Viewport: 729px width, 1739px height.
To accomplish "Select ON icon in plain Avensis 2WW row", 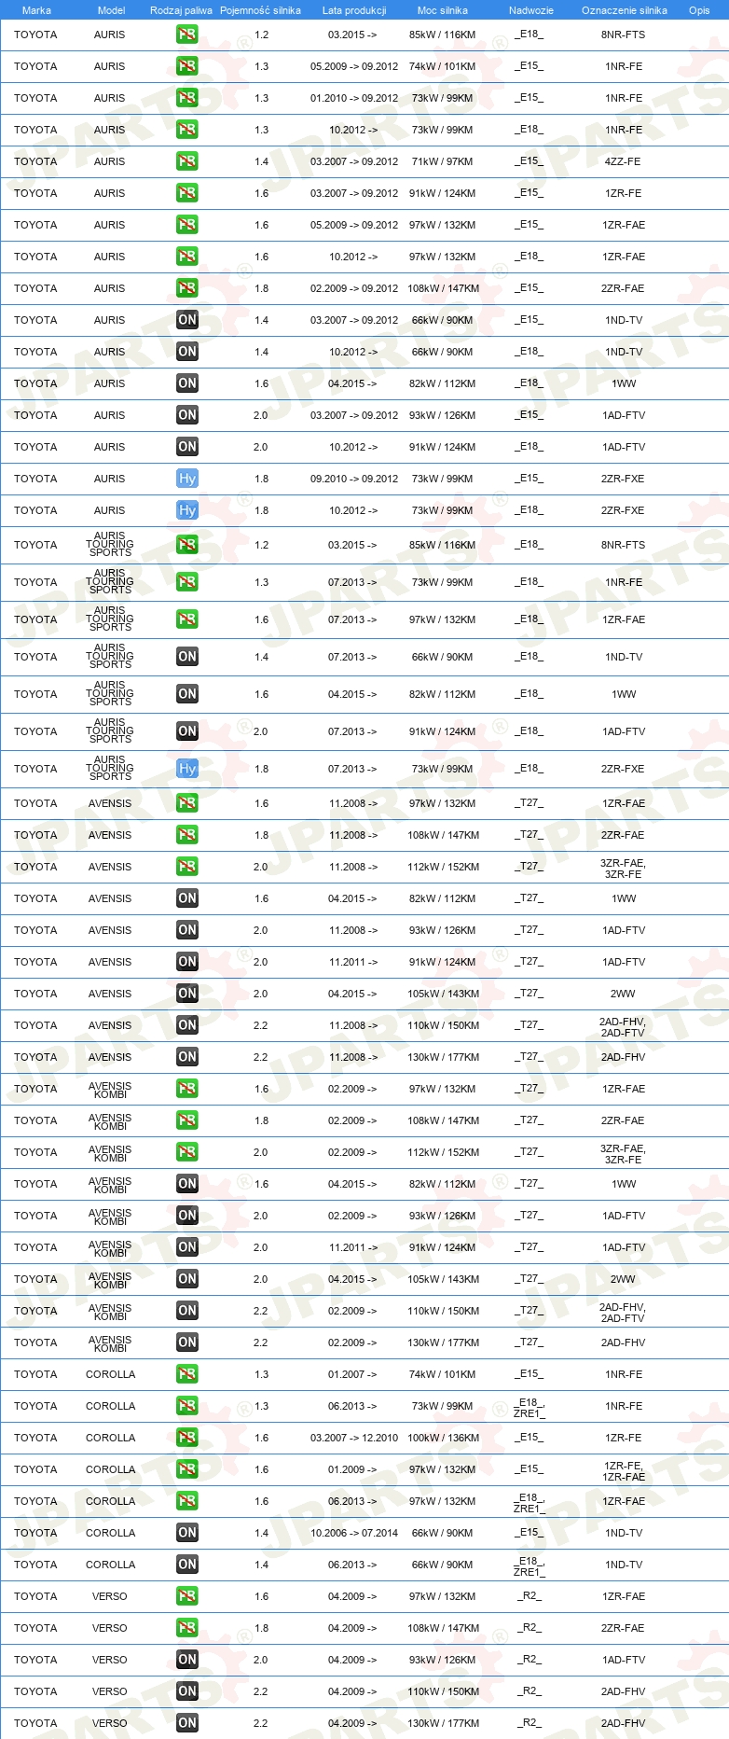I will point(187,994).
